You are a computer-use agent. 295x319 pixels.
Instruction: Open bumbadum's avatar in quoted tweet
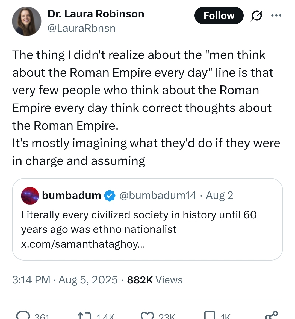point(30,196)
